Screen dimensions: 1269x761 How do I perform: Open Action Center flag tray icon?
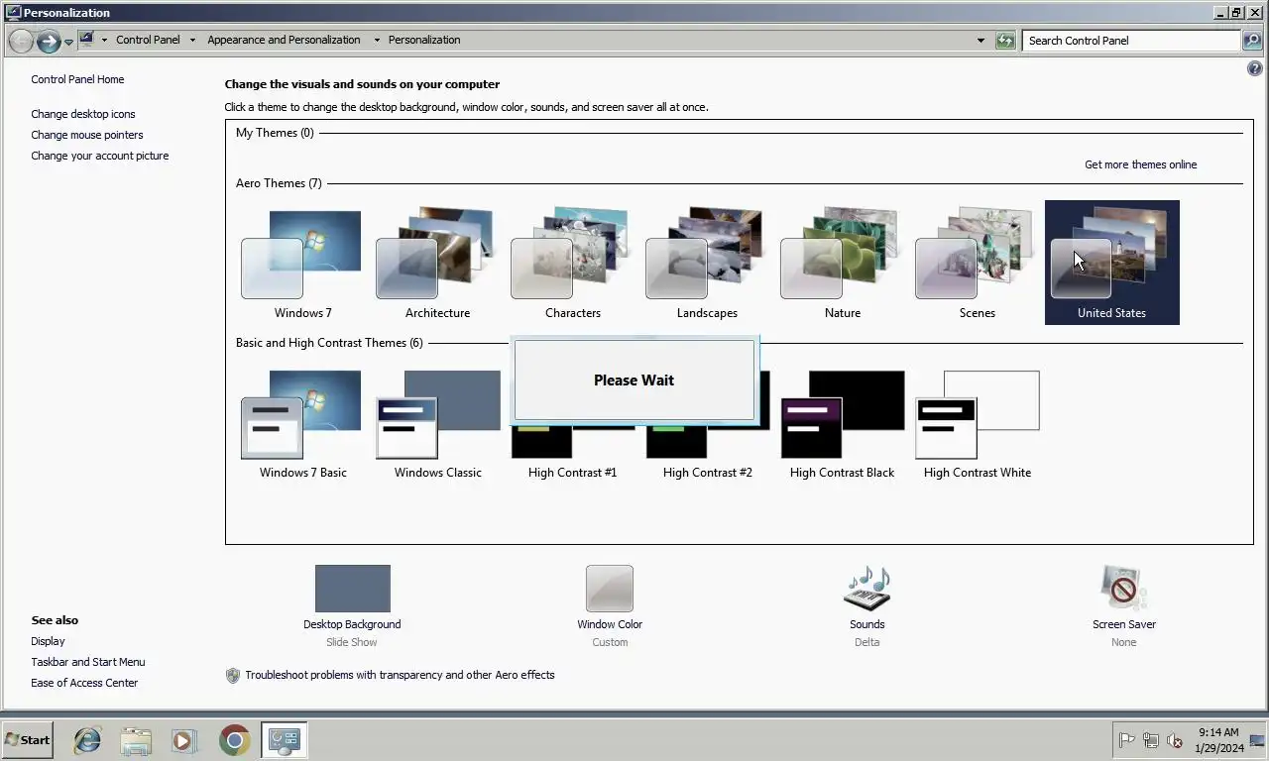1127,740
